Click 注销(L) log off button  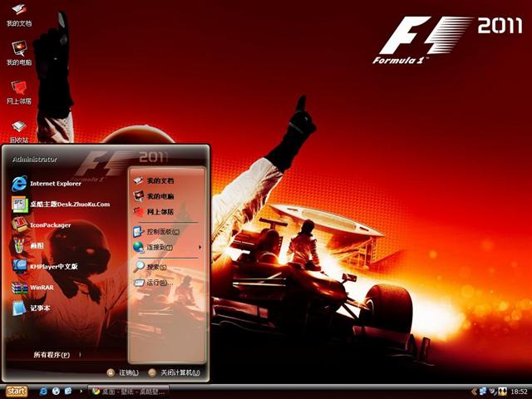coord(122,372)
